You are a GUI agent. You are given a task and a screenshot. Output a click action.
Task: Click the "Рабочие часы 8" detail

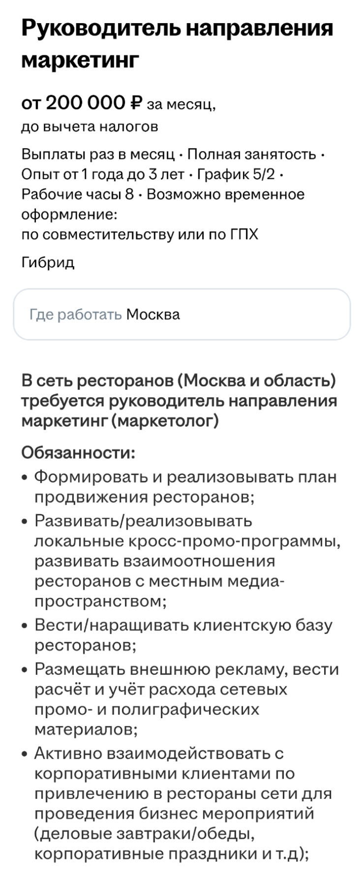click(77, 194)
